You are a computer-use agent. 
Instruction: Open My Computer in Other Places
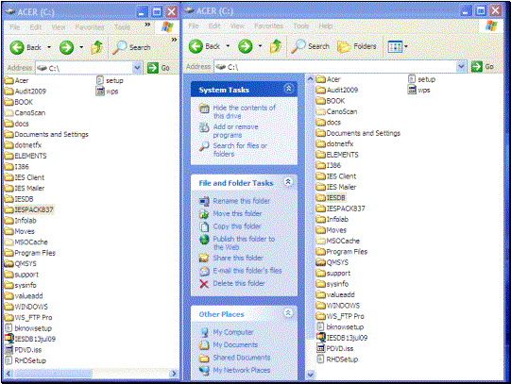coord(233,332)
